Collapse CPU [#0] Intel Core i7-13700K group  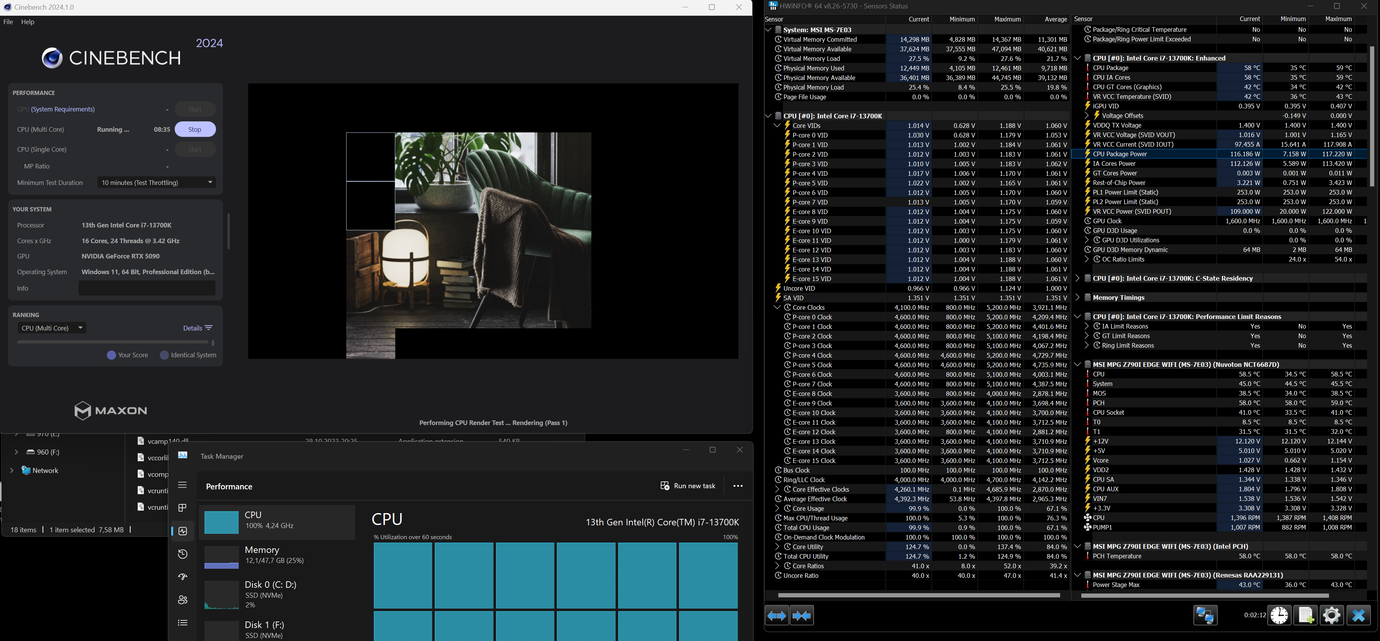coord(768,116)
